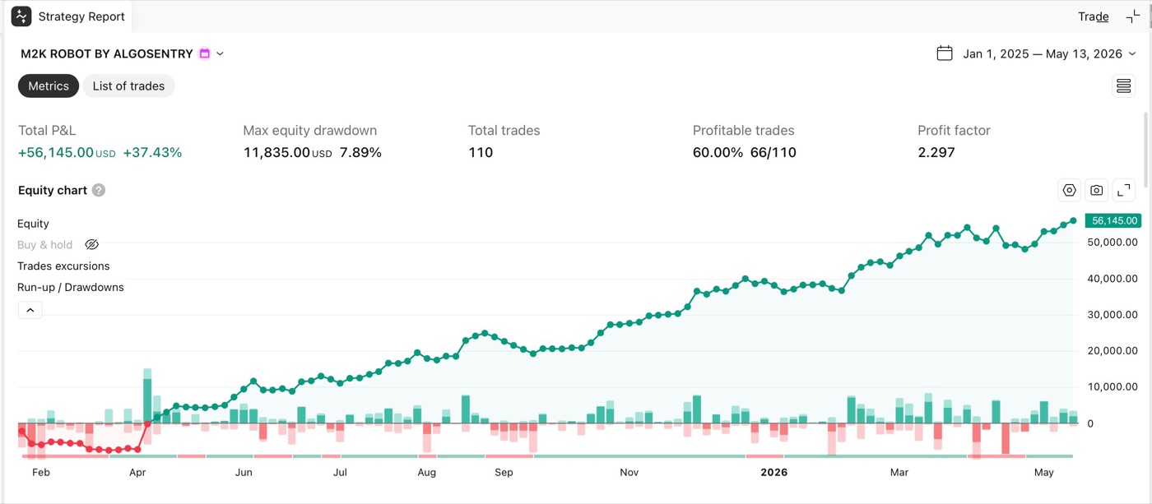The image size is (1152, 504).
Task: Click the purple calendar icon next to strategy name
Action: [205, 53]
